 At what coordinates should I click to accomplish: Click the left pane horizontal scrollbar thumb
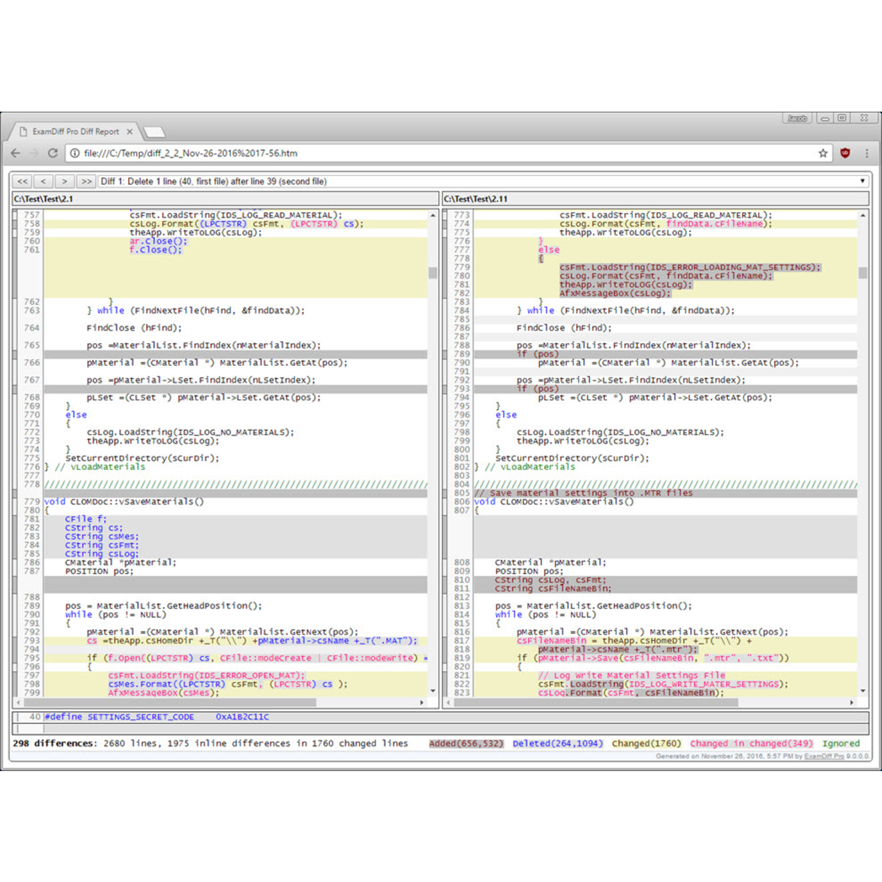pyautogui.click(x=169, y=703)
